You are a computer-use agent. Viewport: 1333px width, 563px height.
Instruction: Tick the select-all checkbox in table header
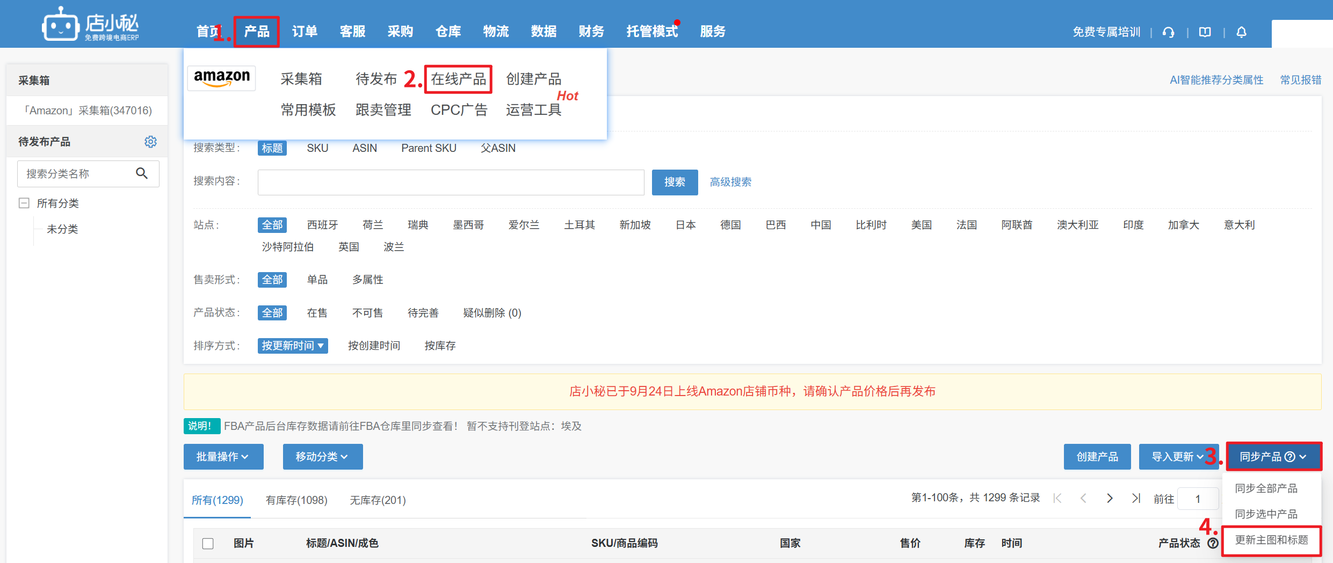tap(208, 544)
